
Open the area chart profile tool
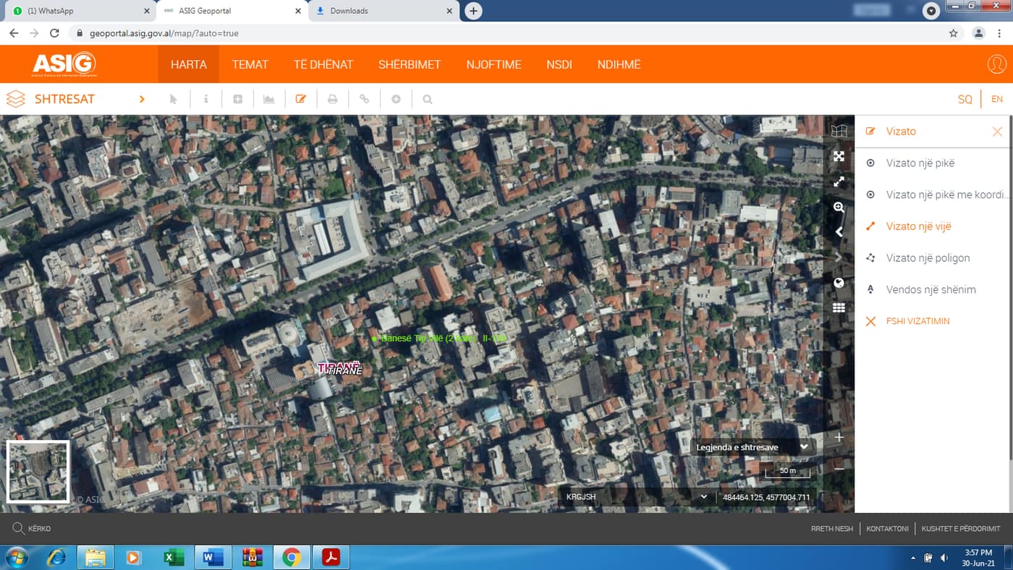[269, 99]
